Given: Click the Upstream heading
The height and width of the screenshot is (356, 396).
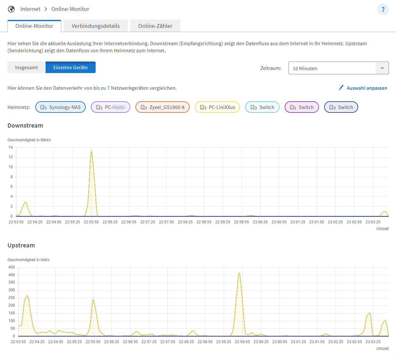Looking at the screenshot, I should pos(21,245).
